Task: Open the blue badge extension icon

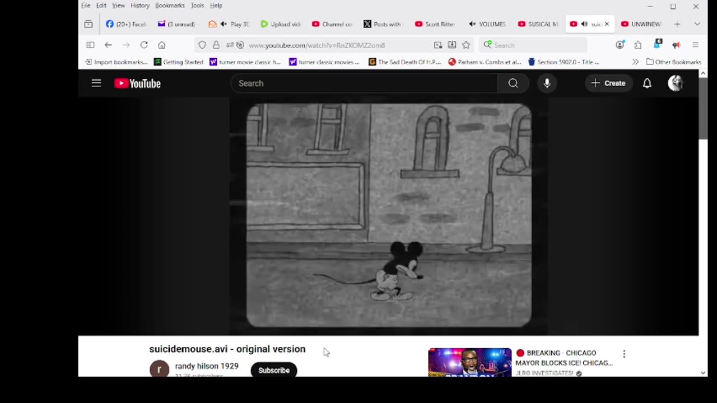Action: (x=658, y=44)
